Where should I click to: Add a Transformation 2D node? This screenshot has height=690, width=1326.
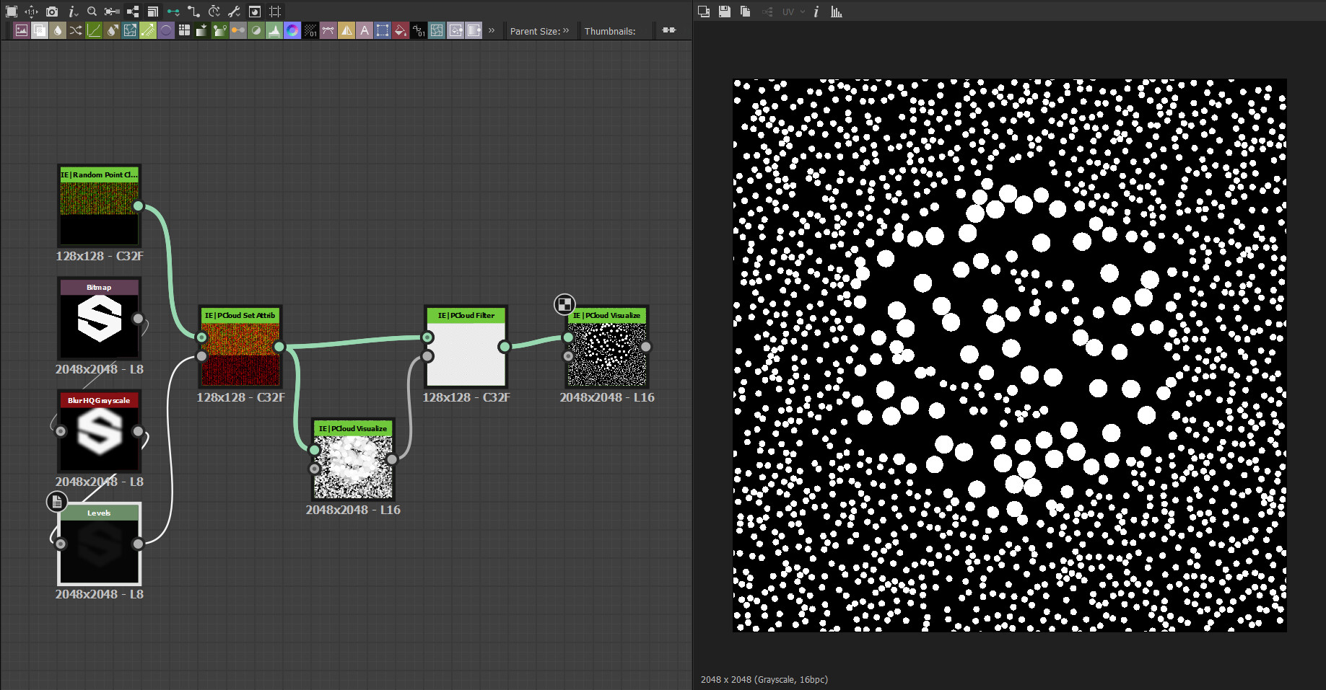click(x=383, y=30)
